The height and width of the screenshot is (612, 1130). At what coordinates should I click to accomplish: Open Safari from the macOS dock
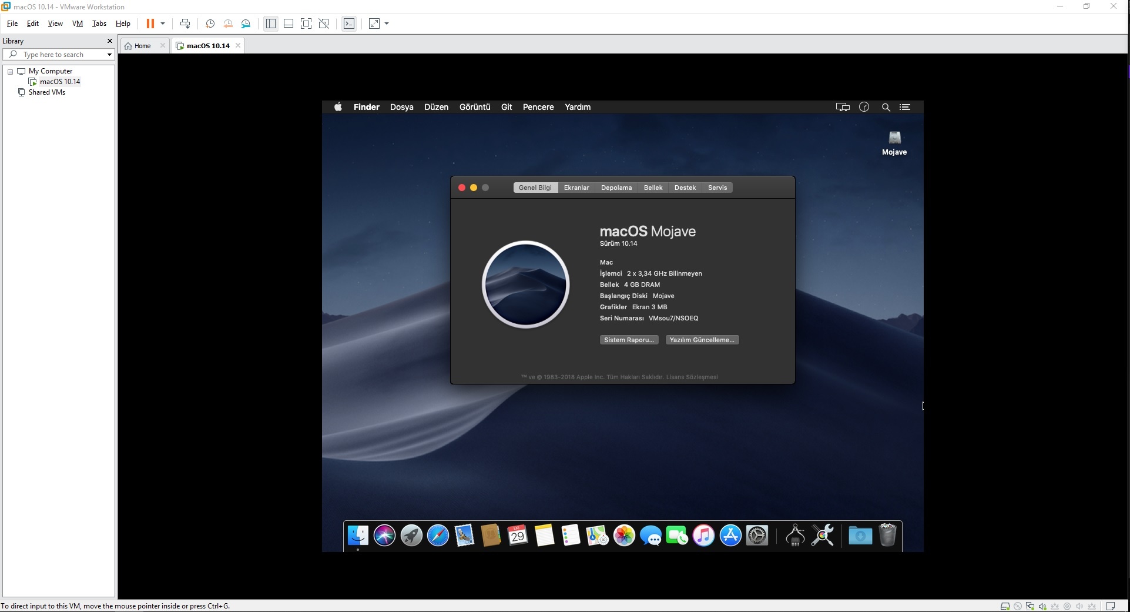(x=438, y=536)
